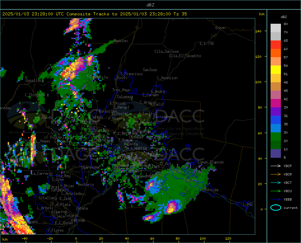This screenshot has width=301, height=243.
Task: Pick the light blue 30-35 dBZ swatch
Action: (276, 128)
